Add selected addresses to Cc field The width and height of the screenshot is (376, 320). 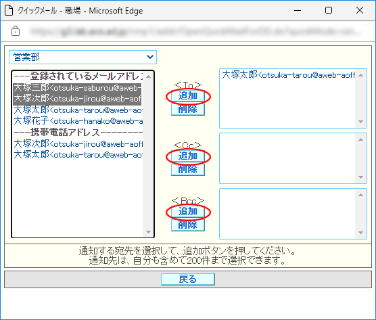tap(188, 156)
